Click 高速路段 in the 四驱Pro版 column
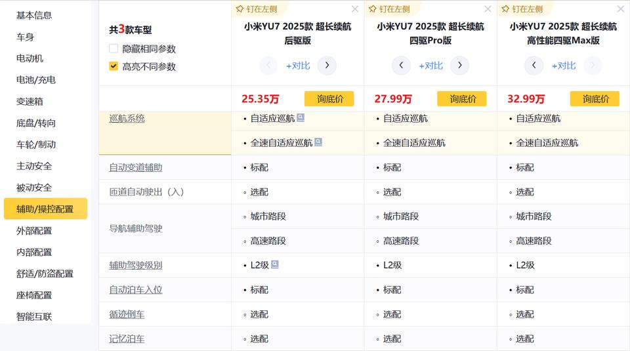Screen dimensions: 630x351 [x=401, y=241]
